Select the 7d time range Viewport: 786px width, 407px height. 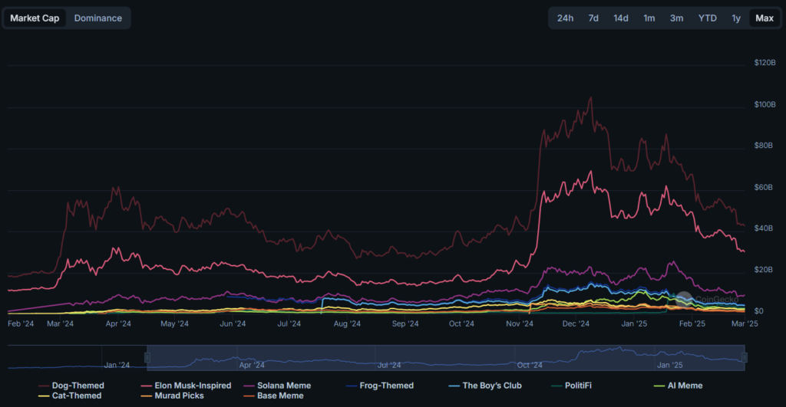click(593, 18)
